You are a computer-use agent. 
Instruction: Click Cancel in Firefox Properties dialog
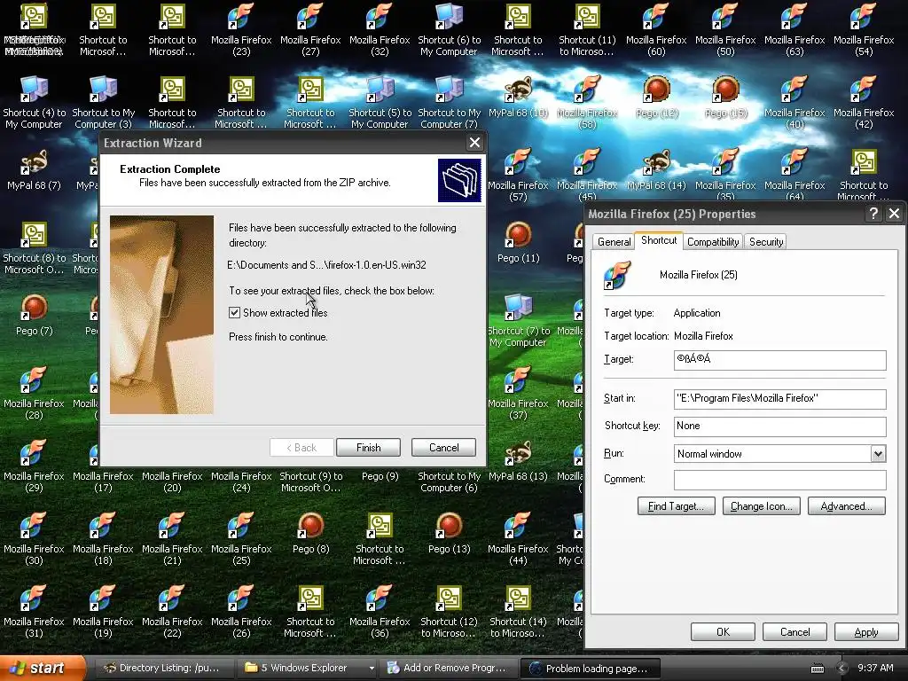(794, 631)
